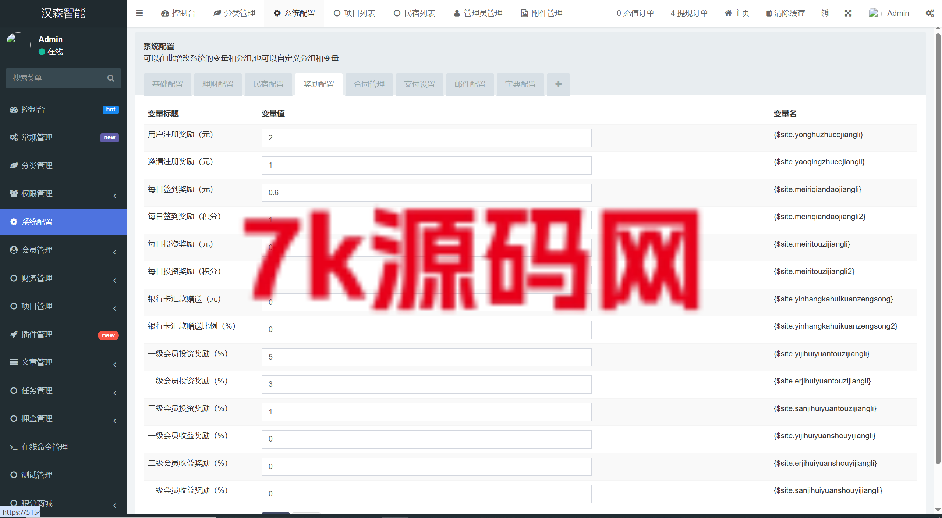Expand the 权限管理 chevron
Image resolution: width=942 pixels, height=518 pixels.
[115, 196]
